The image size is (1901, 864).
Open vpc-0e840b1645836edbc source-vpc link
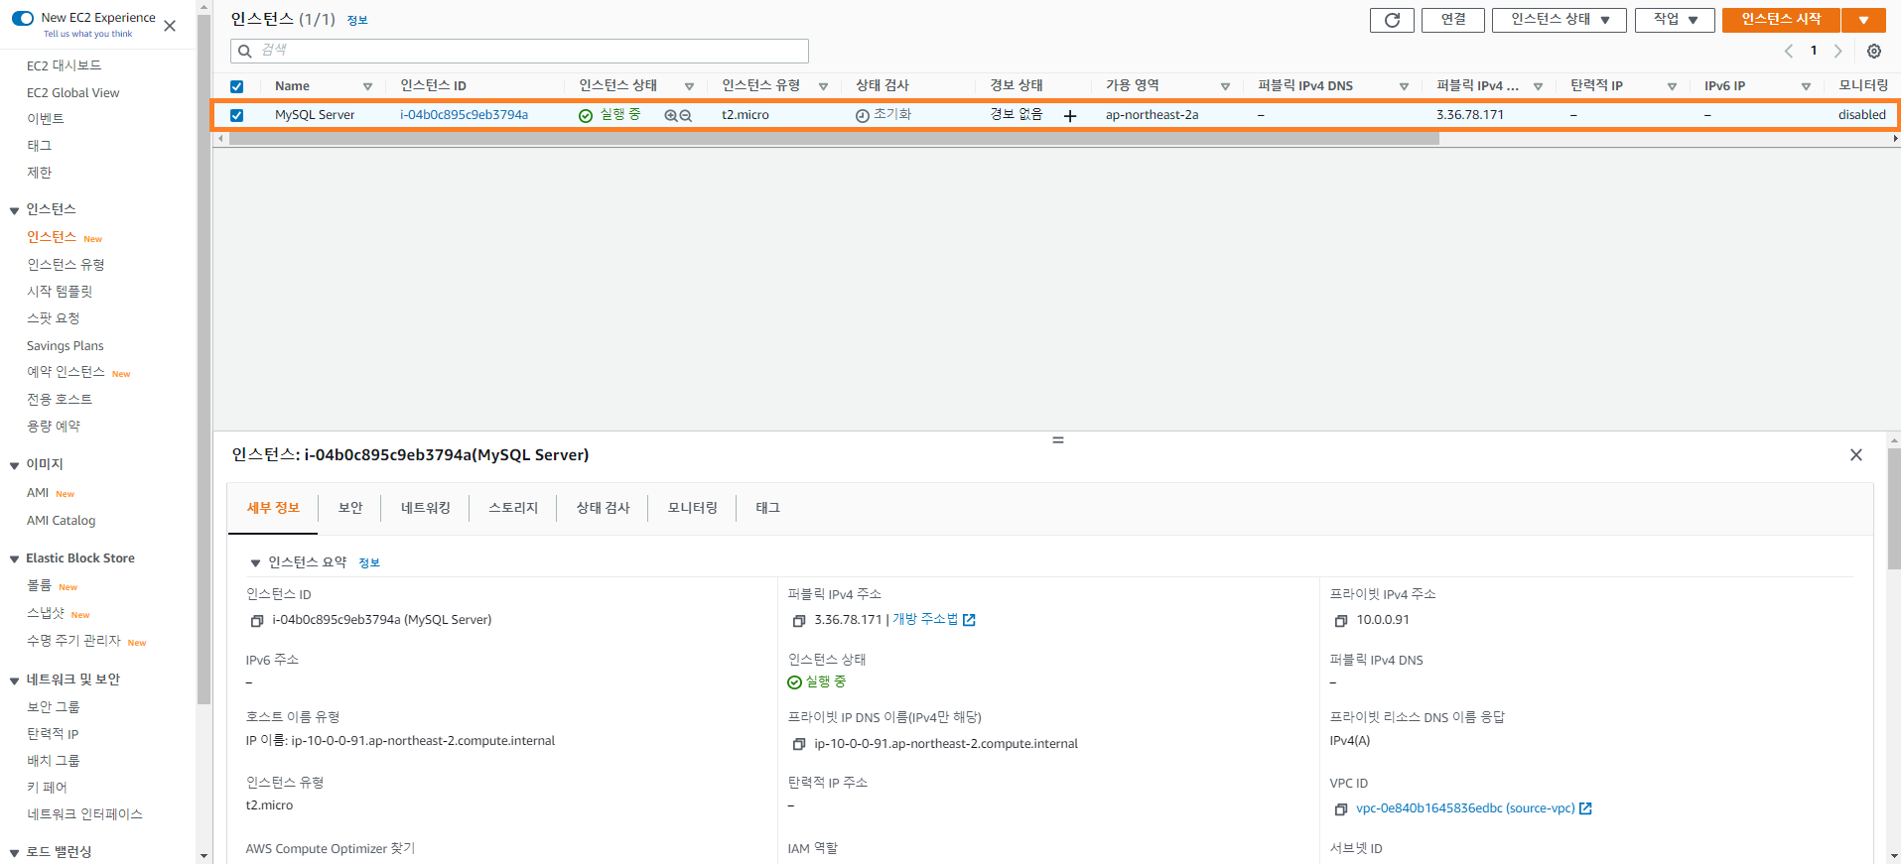1465,808
